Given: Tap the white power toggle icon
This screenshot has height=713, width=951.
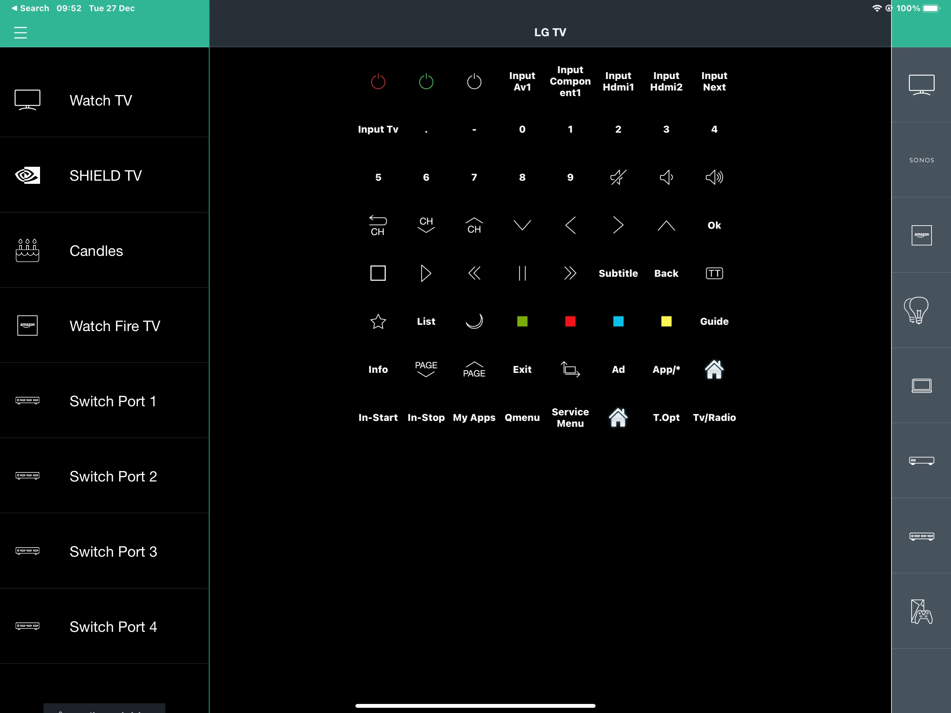Looking at the screenshot, I should point(474,81).
